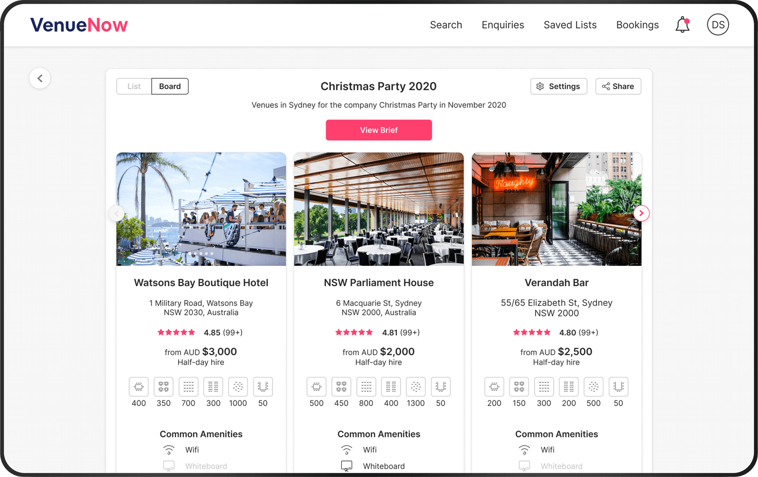Viewport: 758px width, 477px height.
Task: Click the Watsons Bay Boutique Hotel photo
Action: point(201,209)
